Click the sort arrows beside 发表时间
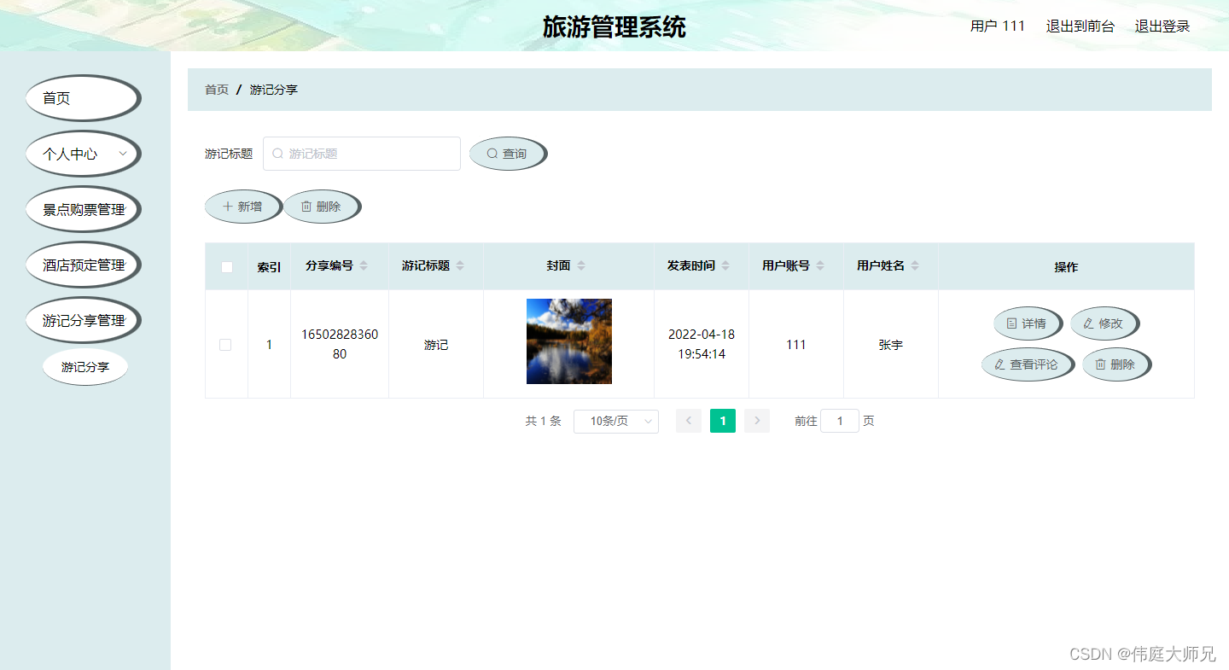 point(725,266)
